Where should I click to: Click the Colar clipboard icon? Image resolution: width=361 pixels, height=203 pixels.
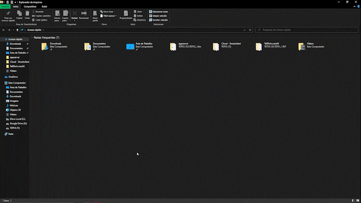pyautogui.click(x=27, y=14)
